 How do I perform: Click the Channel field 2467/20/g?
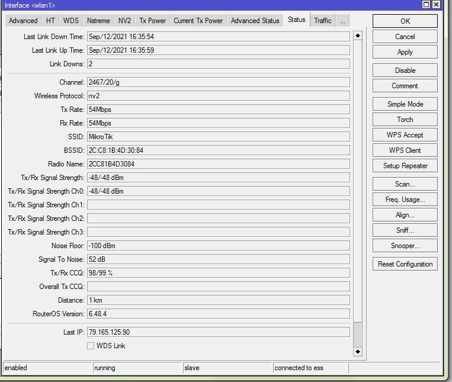point(219,82)
